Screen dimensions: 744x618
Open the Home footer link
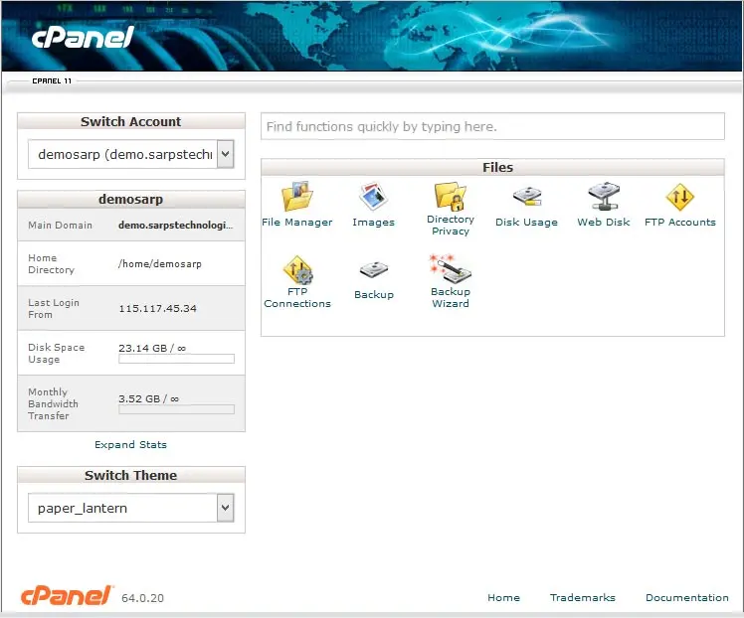coord(503,597)
